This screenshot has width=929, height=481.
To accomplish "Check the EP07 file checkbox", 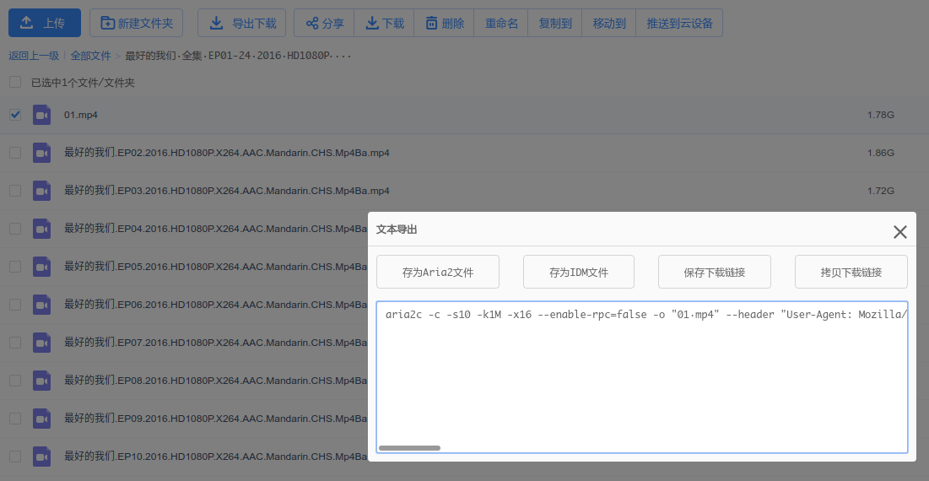I will coord(15,343).
